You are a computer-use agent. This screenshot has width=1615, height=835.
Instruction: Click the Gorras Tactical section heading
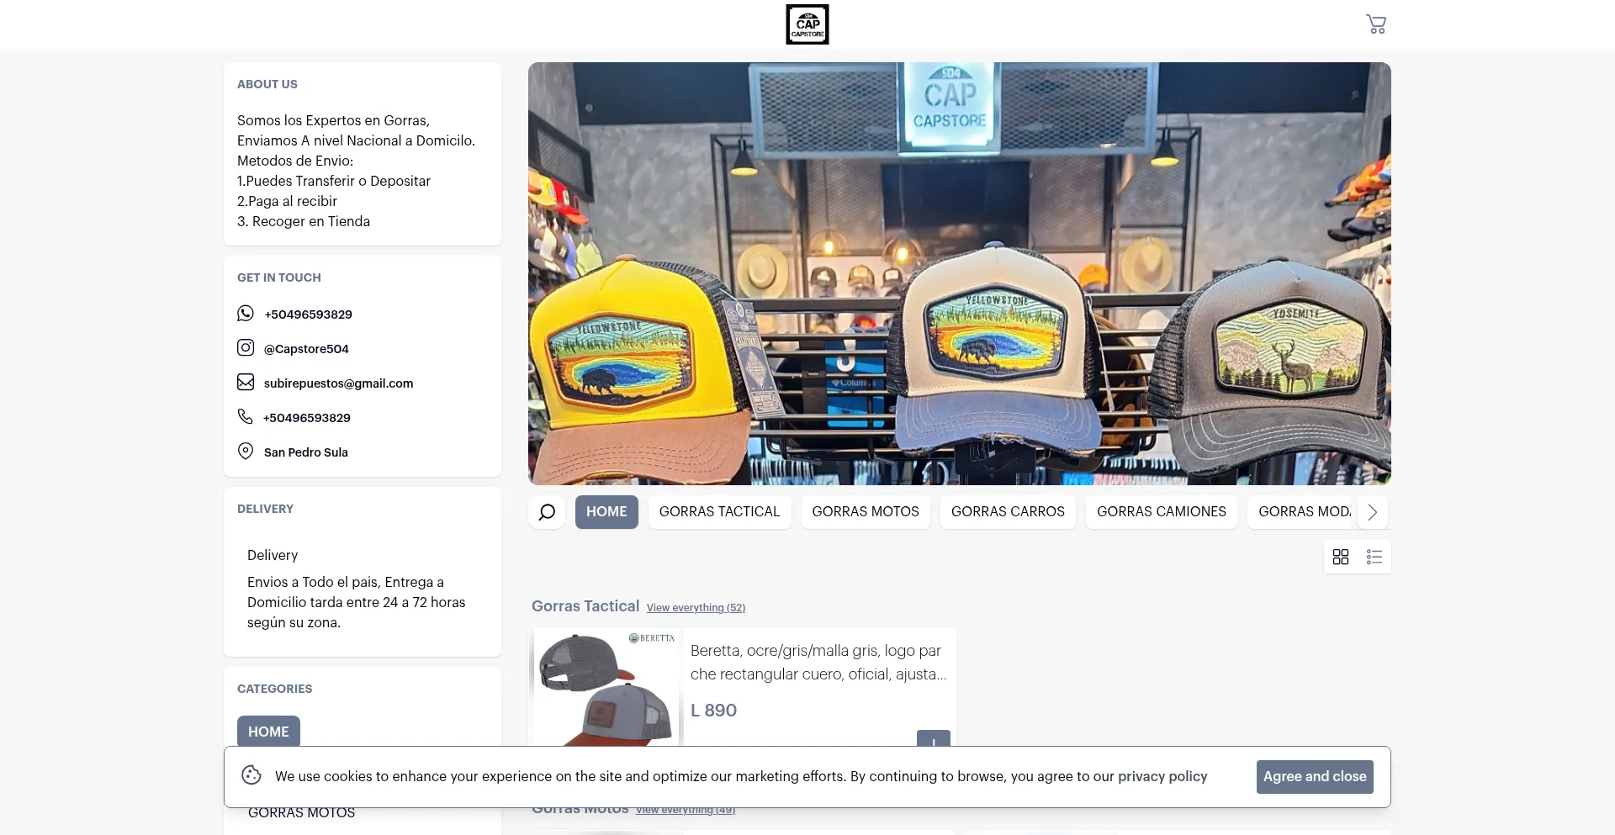point(585,605)
